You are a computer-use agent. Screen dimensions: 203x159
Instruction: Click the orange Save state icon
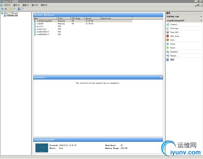click(168, 40)
